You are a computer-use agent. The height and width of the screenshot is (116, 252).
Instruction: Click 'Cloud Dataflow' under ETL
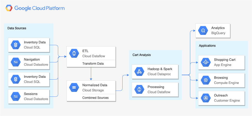click(x=94, y=56)
